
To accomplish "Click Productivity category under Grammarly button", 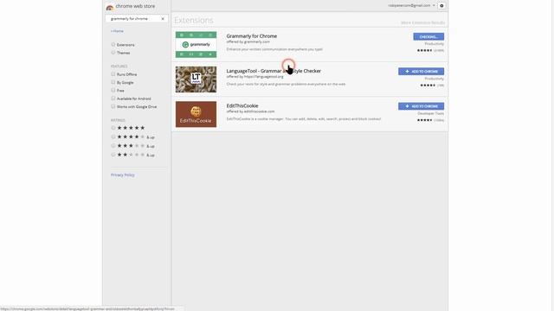I will [435, 44].
